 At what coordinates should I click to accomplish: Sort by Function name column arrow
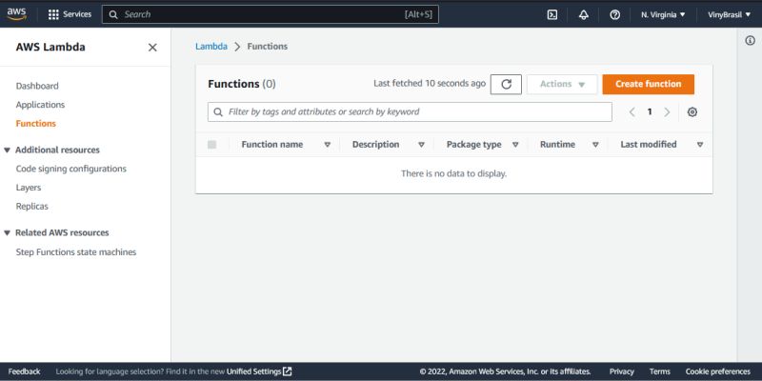coord(327,145)
